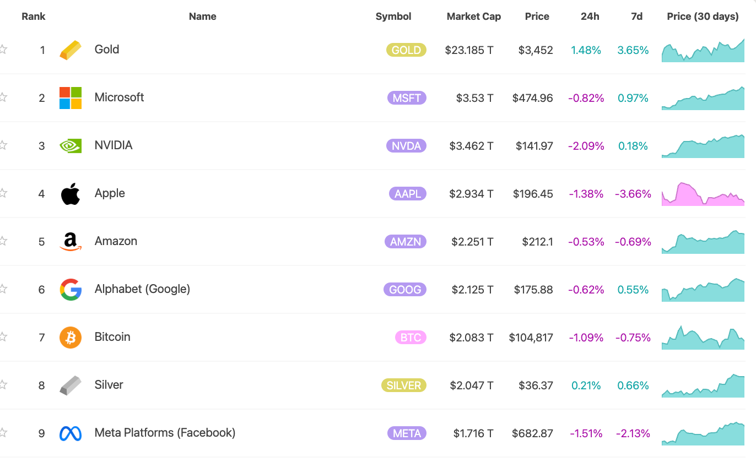This screenshot has width=756, height=462.
Task: Click the Google G logo icon
Action: [x=71, y=290]
